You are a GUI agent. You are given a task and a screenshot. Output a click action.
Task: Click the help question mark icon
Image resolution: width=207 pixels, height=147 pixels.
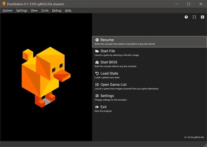click(186, 17)
